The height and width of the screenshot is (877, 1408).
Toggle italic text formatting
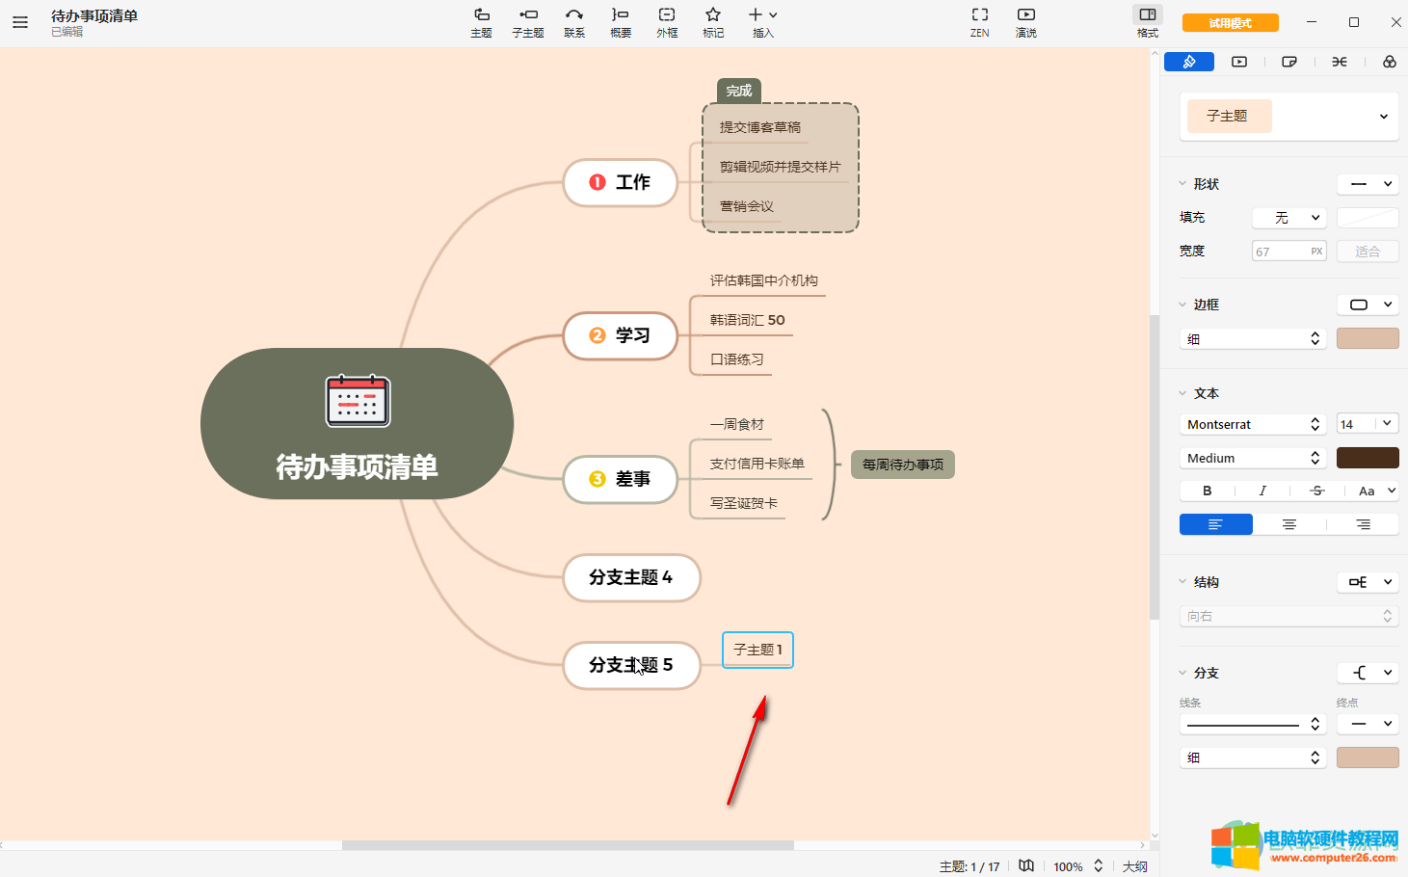(1262, 491)
